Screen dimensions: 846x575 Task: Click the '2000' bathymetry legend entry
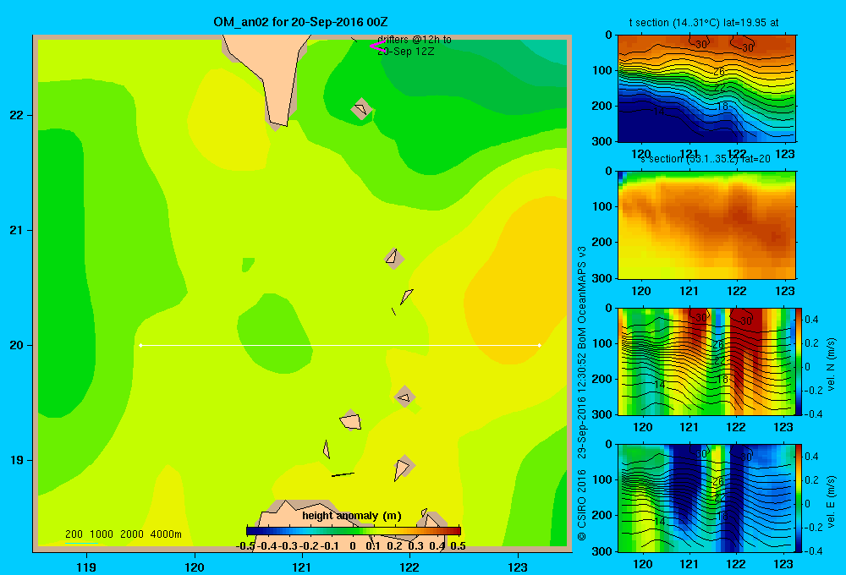click(x=132, y=534)
